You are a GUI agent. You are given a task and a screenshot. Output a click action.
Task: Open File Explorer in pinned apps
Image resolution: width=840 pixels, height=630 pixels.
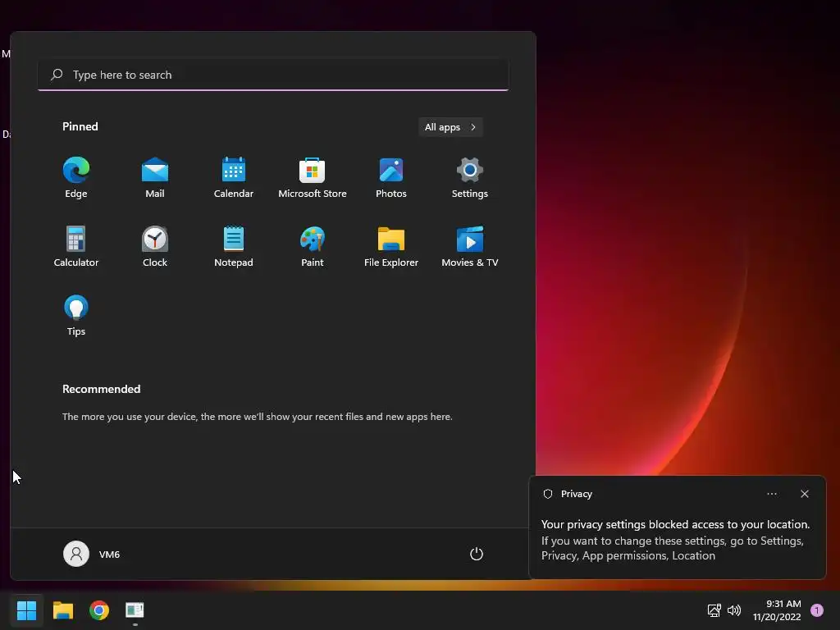click(391, 246)
